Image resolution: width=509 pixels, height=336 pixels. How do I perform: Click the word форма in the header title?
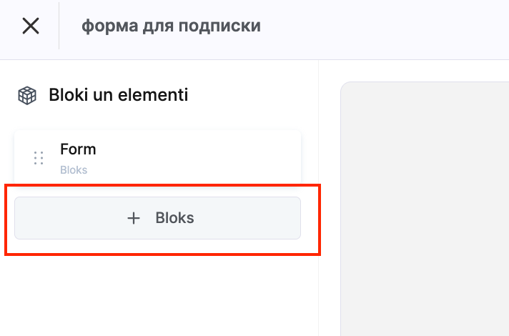tap(103, 26)
